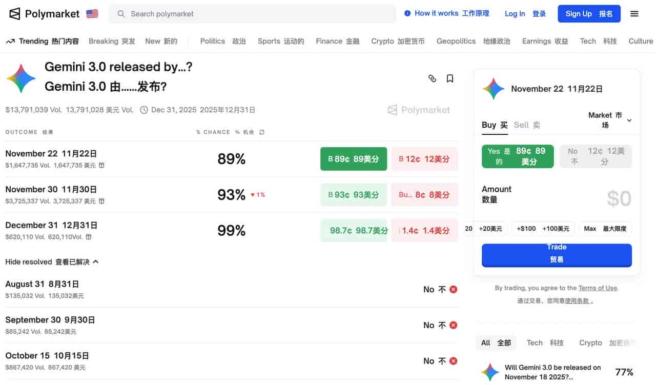Buy No 12¢ for November 22
The height and width of the screenshot is (385, 656).
click(x=424, y=159)
